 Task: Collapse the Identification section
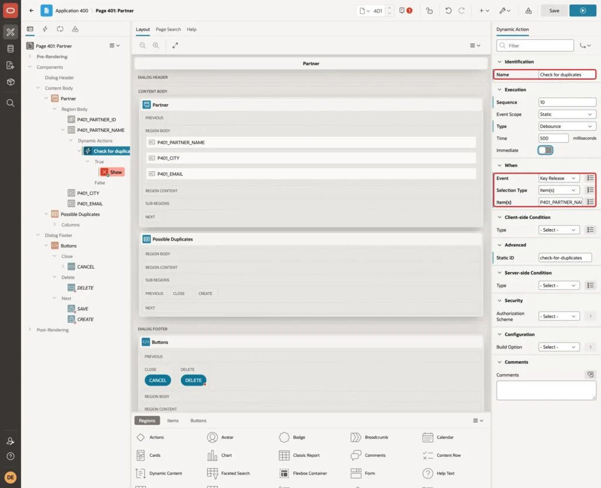[x=499, y=62]
